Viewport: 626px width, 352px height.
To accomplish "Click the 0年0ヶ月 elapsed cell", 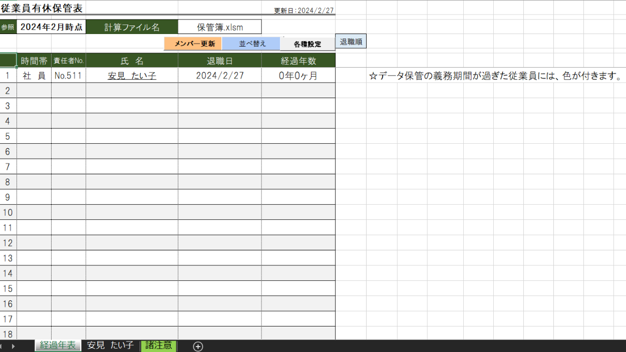I will pyautogui.click(x=298, y=76).
